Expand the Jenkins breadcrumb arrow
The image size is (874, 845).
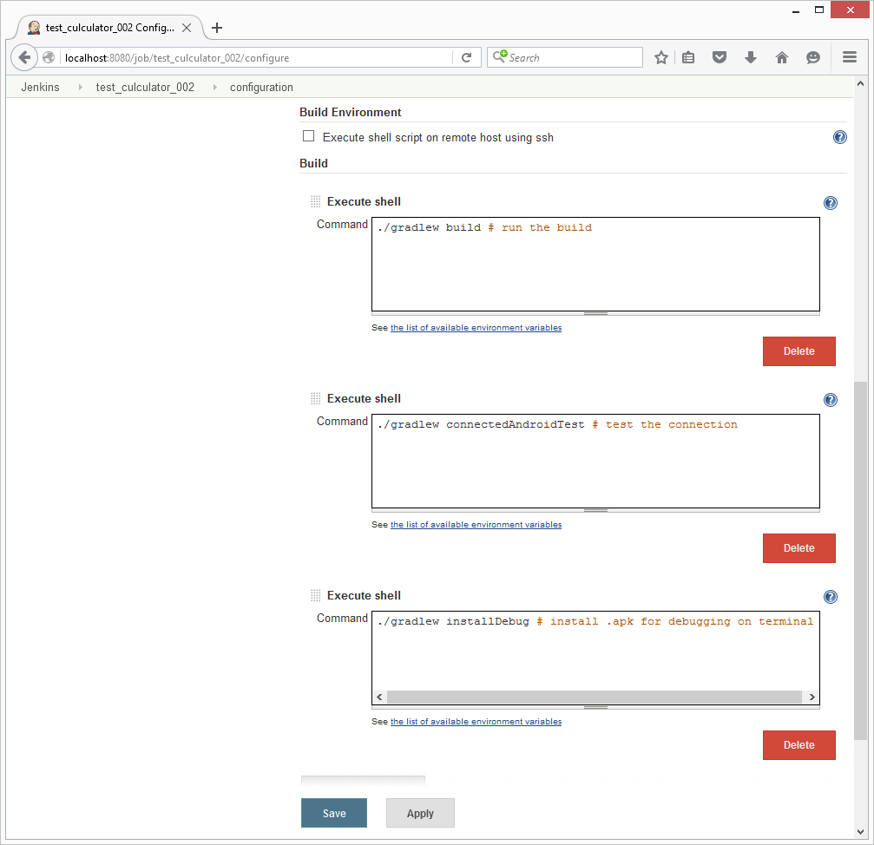click(80, 88)
